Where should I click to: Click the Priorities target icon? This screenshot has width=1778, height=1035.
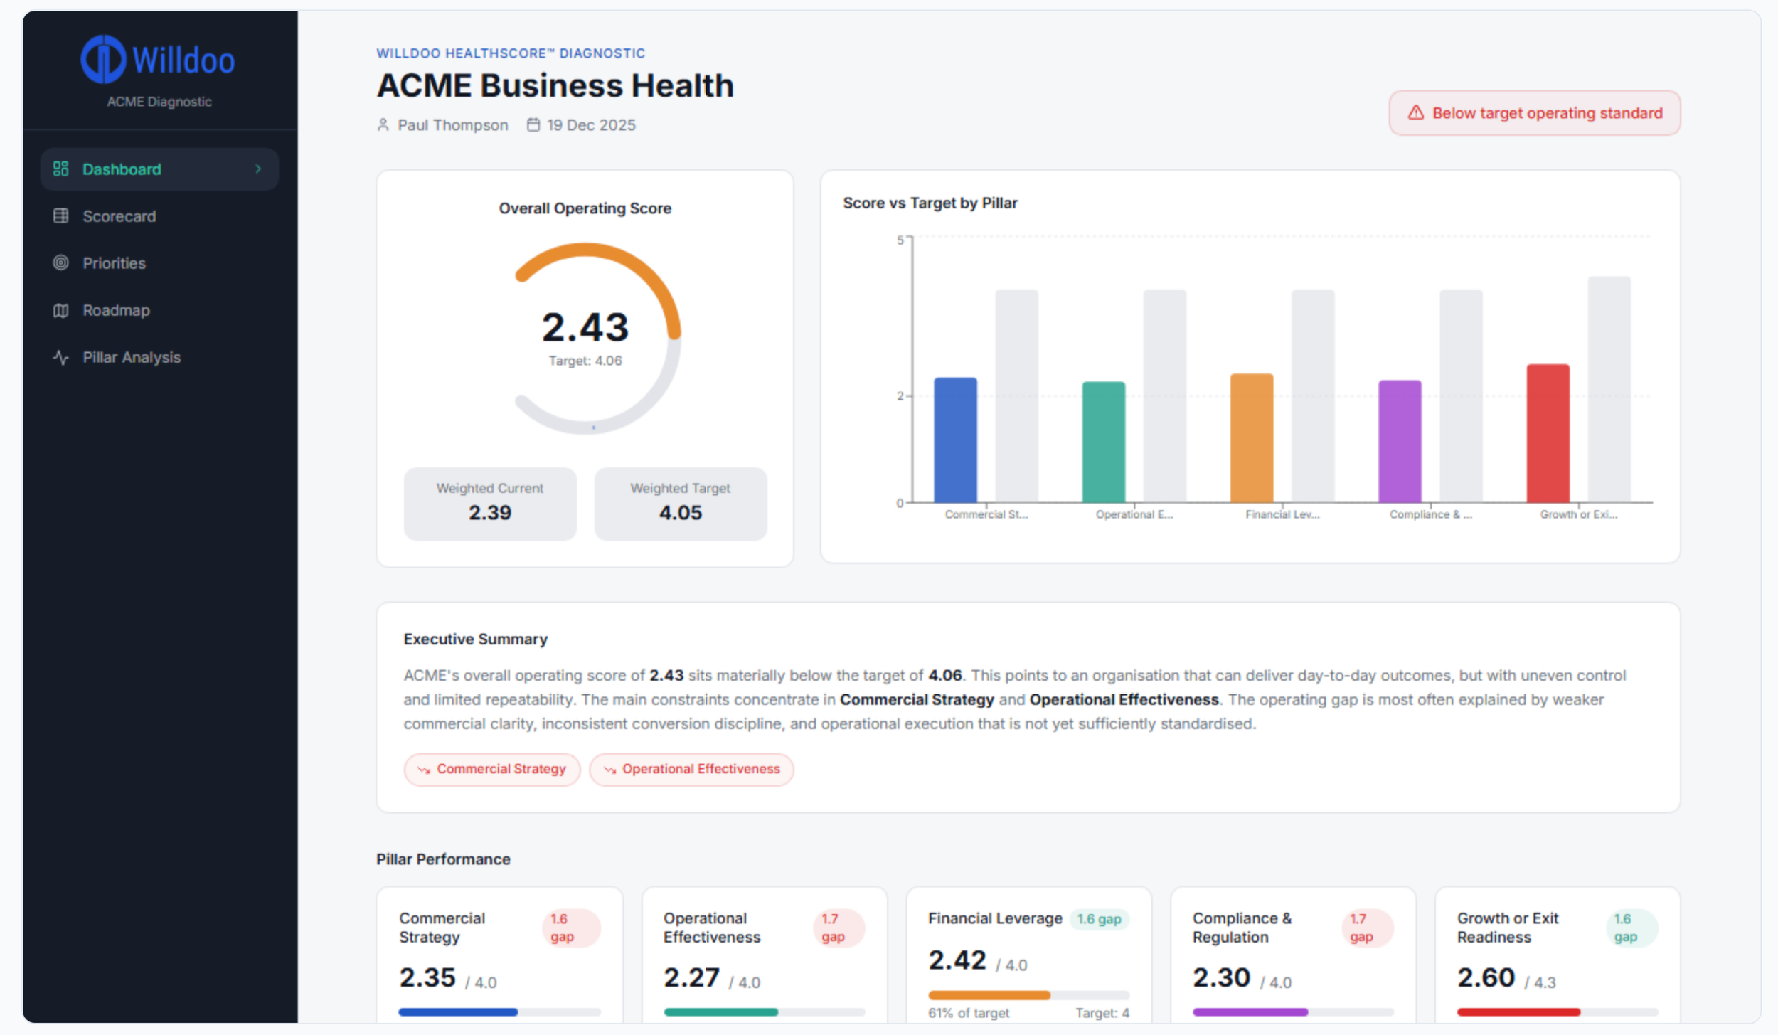click(61, 262)
